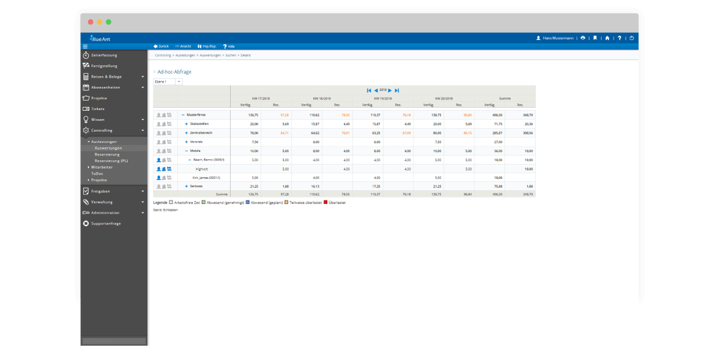This screenshot has height=359, width=719.
Task: Collapse the Musterfirma row
Action: coord(183,114)
